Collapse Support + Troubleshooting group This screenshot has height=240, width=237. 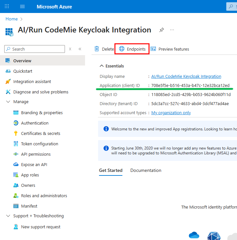pos(8,216)
